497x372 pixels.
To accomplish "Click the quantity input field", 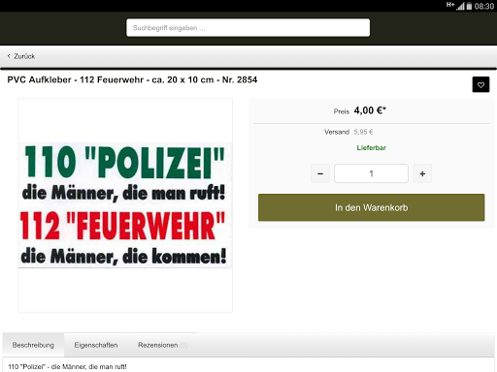I will tap(371, 173).
